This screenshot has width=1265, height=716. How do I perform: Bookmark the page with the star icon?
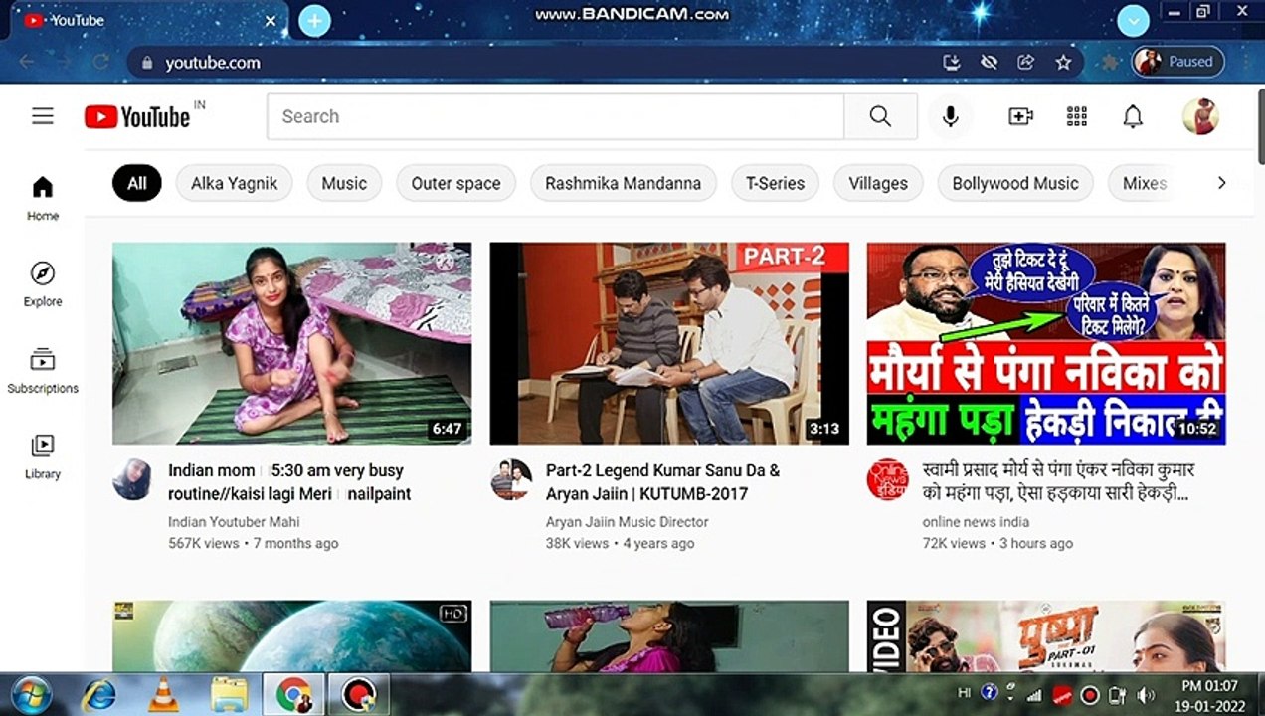click(1063, 62)
